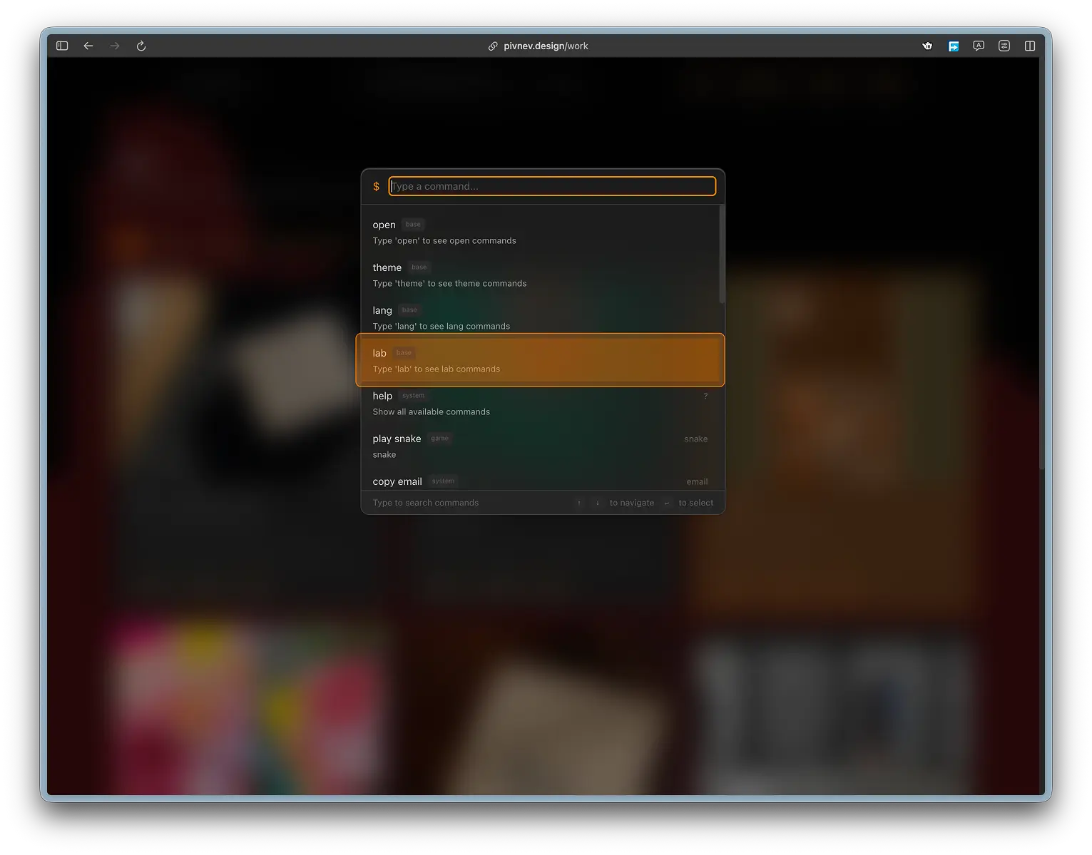Click the hand-shaped extension icon
Screen dimensions: 1092x855
pos(927,46)
